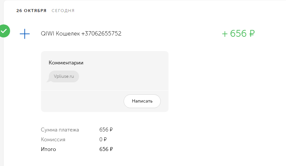Screen dimensions: 286x166
Task: Select the Vpliuse.ru comment bubble
Action: [x=64, y=76]
